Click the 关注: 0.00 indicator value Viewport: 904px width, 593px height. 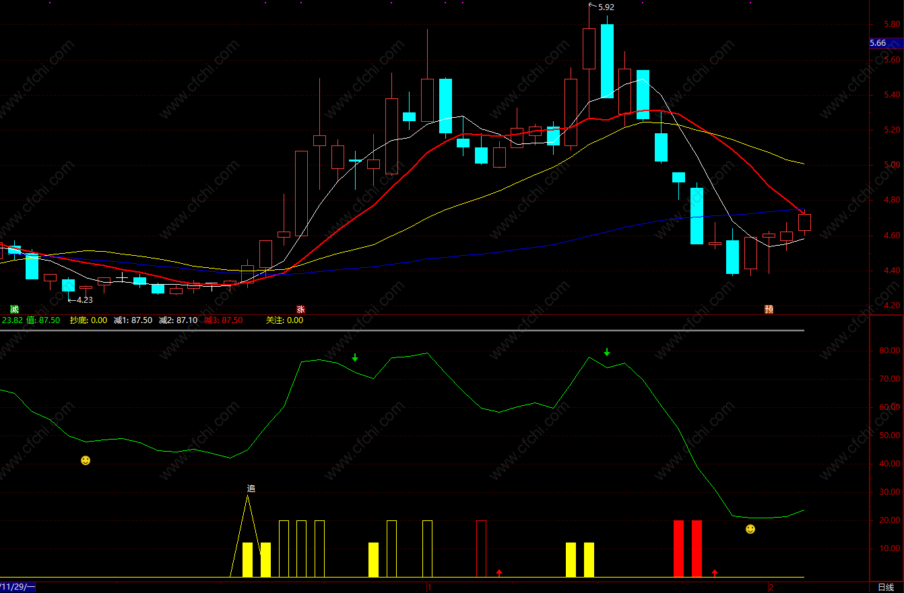coord(284,320)
